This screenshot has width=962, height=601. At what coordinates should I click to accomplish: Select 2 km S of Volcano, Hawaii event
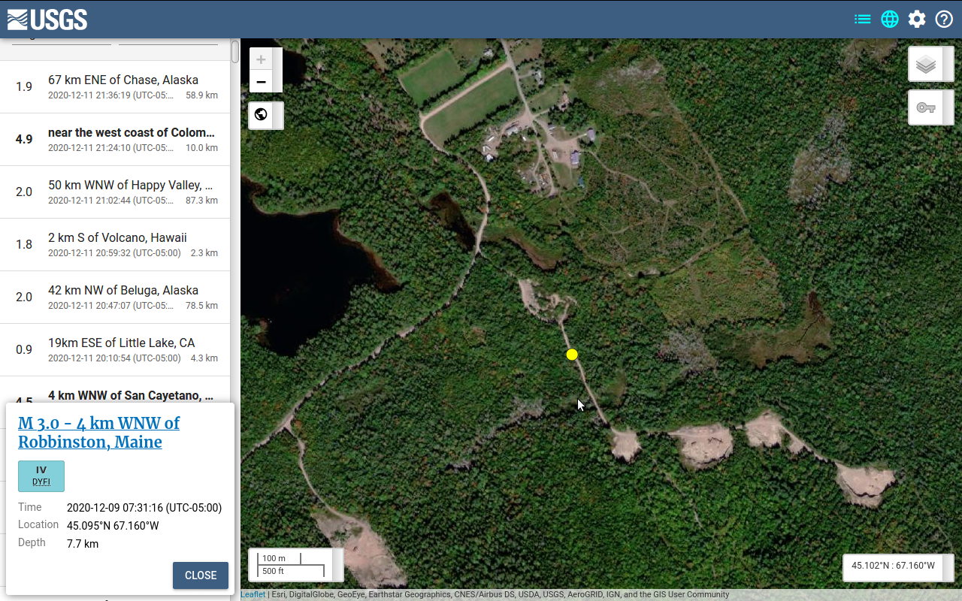[114, 245]
